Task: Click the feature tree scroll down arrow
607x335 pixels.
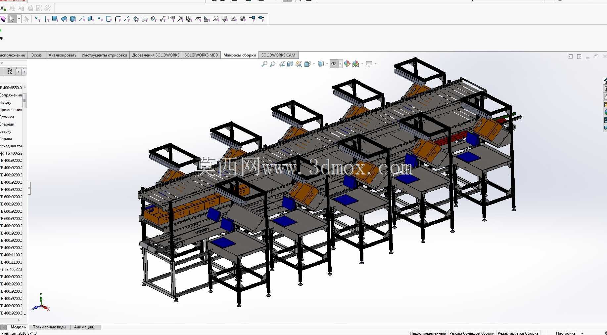Action: point(25,315)
